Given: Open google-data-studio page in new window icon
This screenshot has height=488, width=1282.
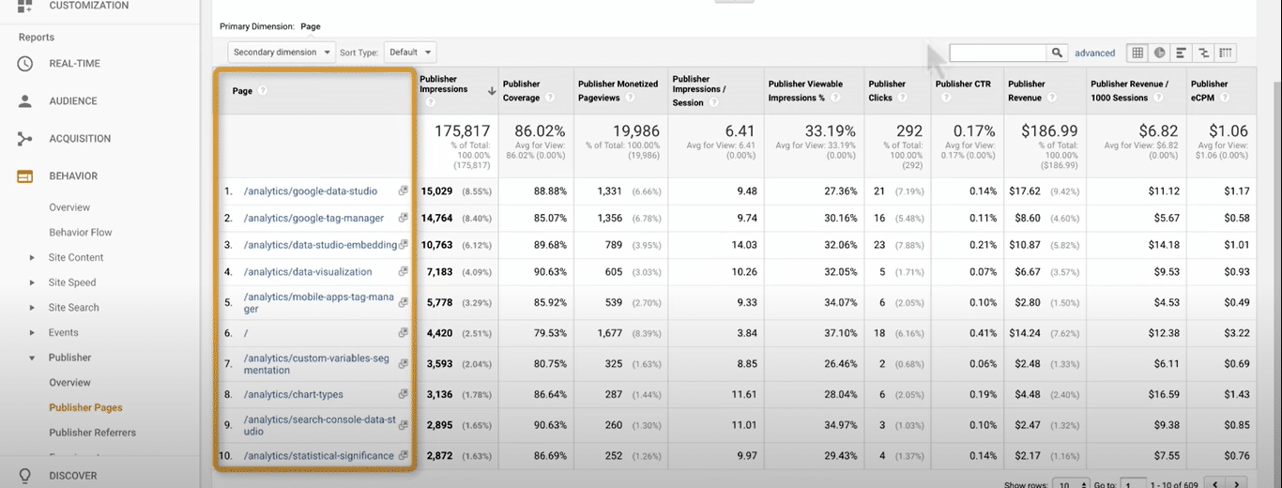Looking at the screenshot, I should click(404, 191).
